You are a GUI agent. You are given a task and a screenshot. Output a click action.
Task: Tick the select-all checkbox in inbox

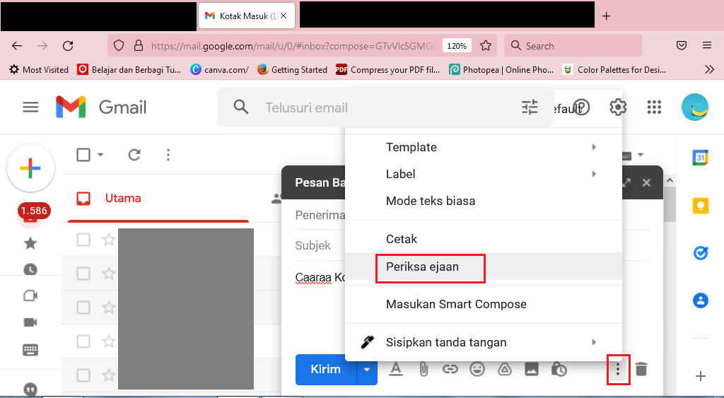pos(83,155)
